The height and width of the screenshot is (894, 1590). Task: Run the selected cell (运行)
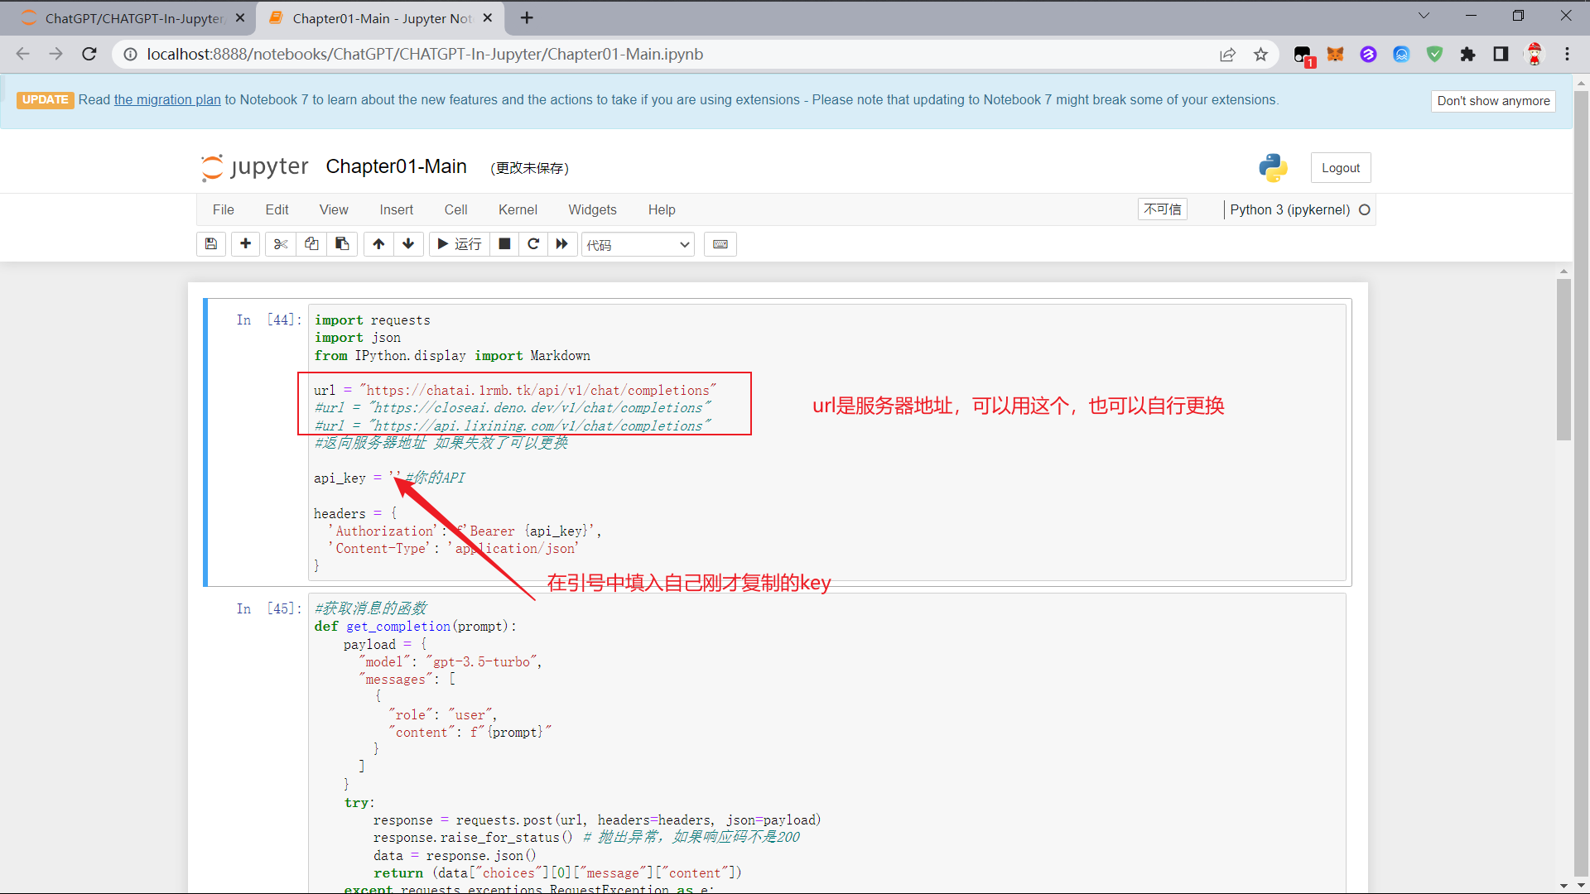pyautogui.click(x=459, y=244)
